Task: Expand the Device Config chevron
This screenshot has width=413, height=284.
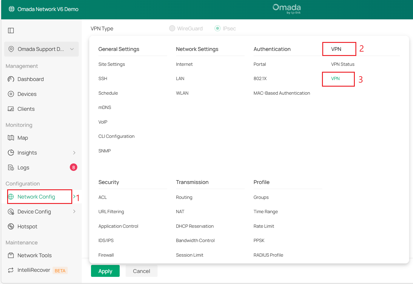Action: click(x=74, y=212)
